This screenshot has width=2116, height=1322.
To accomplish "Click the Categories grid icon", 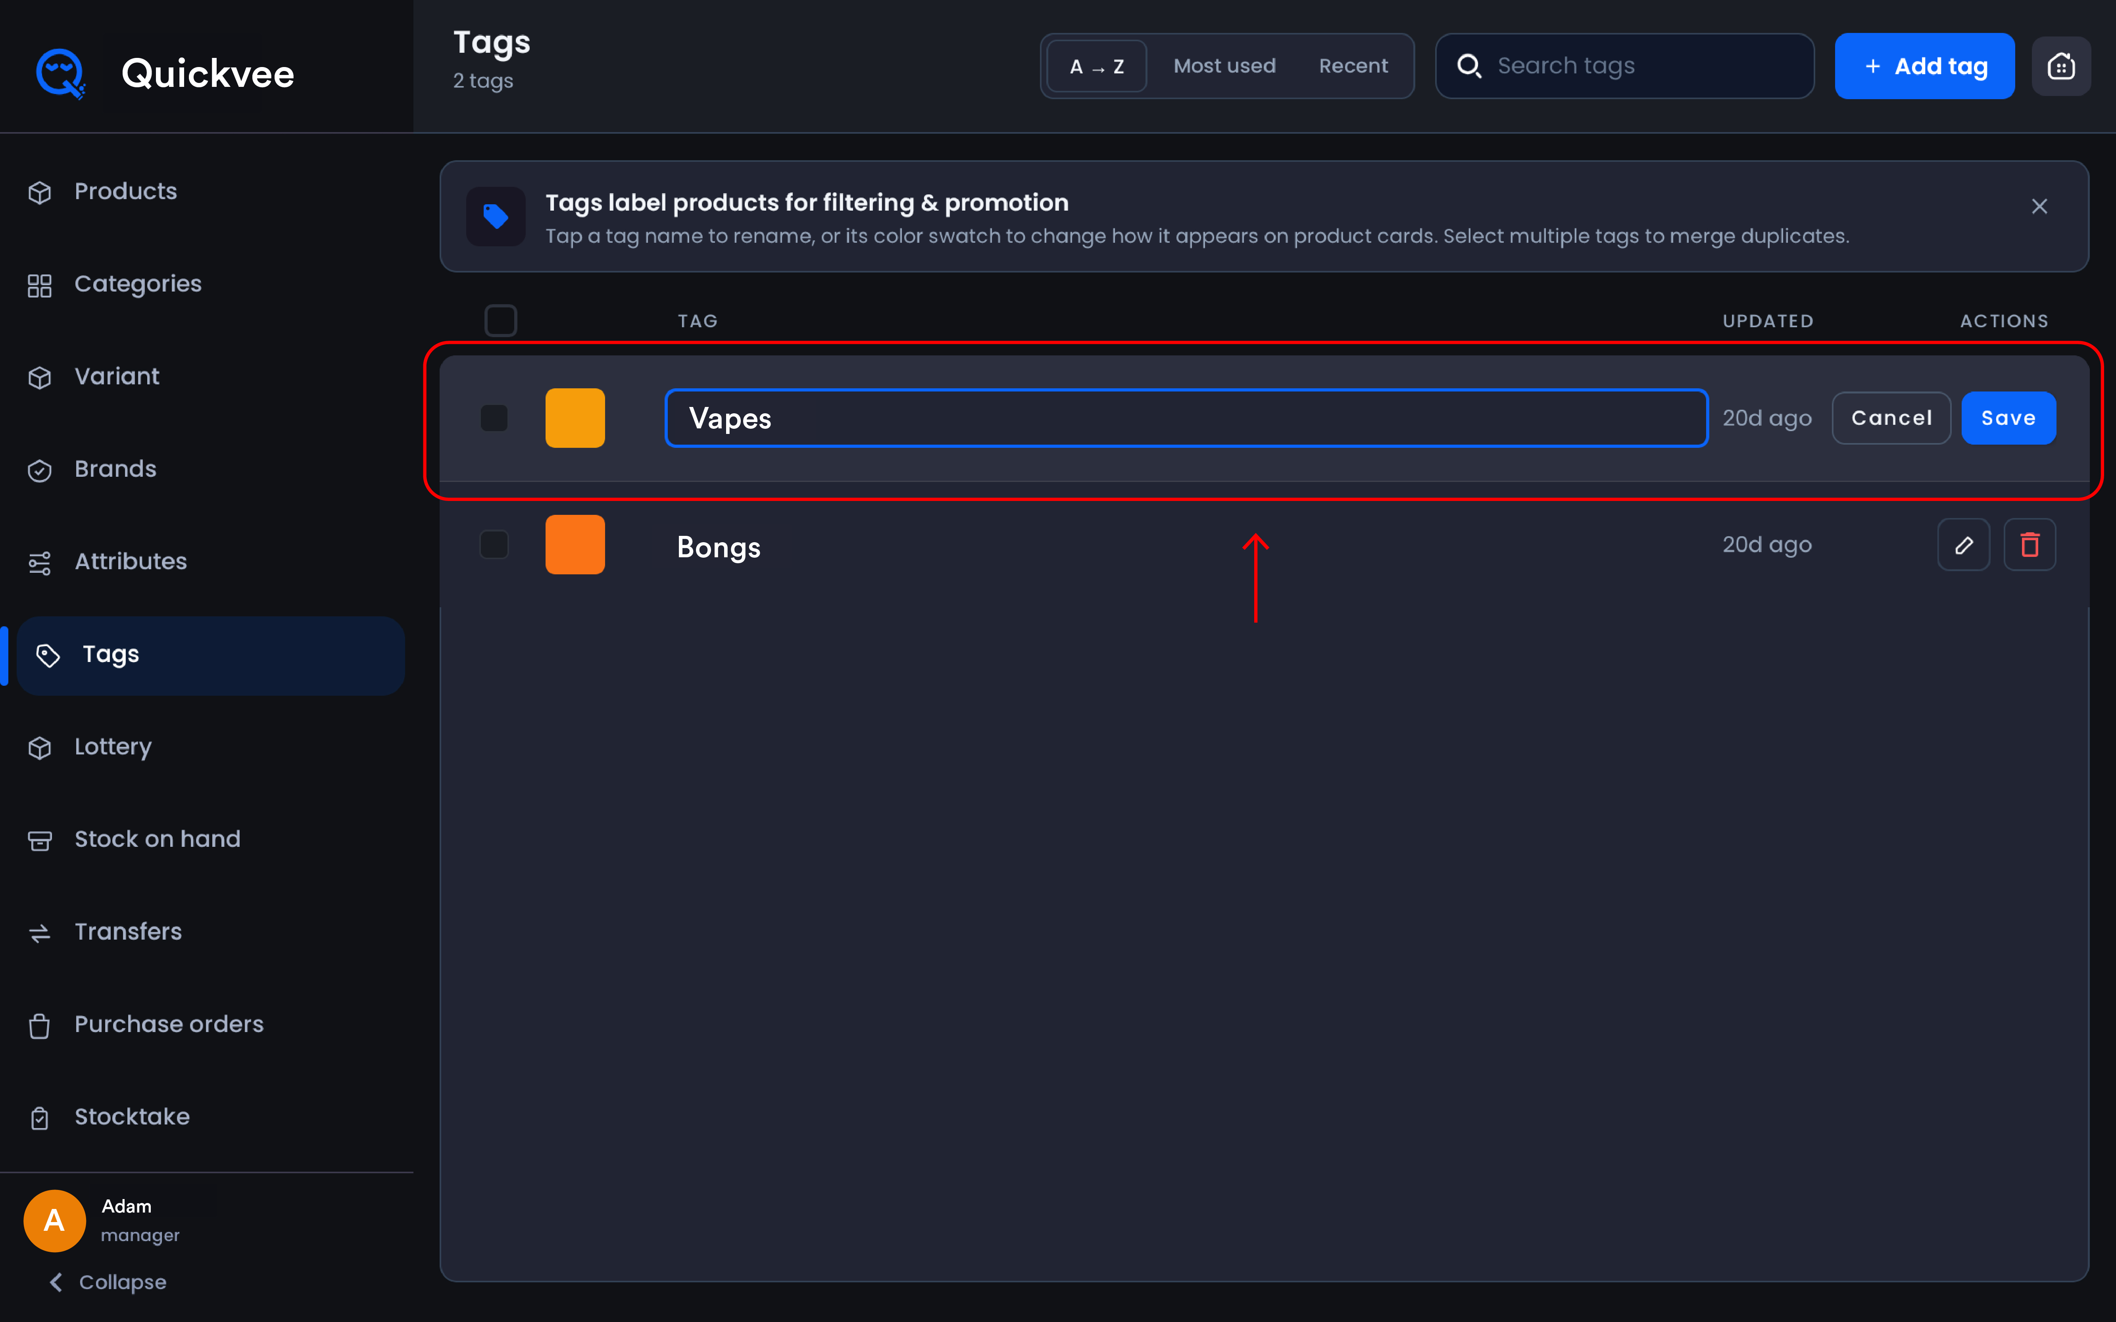I will click(x=39, y=285).
